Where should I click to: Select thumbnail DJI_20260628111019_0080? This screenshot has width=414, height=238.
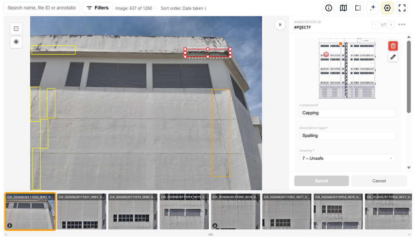[133, 211]
